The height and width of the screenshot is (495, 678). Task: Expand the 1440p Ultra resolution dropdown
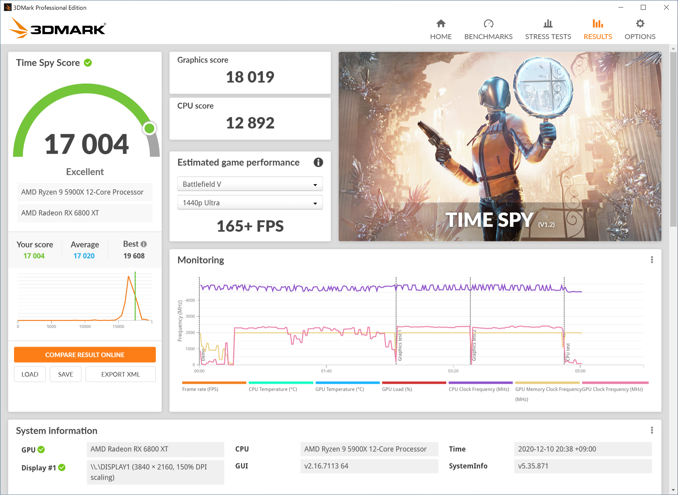250,203
